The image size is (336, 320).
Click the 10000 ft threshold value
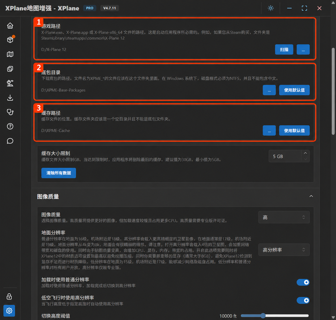pyautogui.click(x=228, y=316)
